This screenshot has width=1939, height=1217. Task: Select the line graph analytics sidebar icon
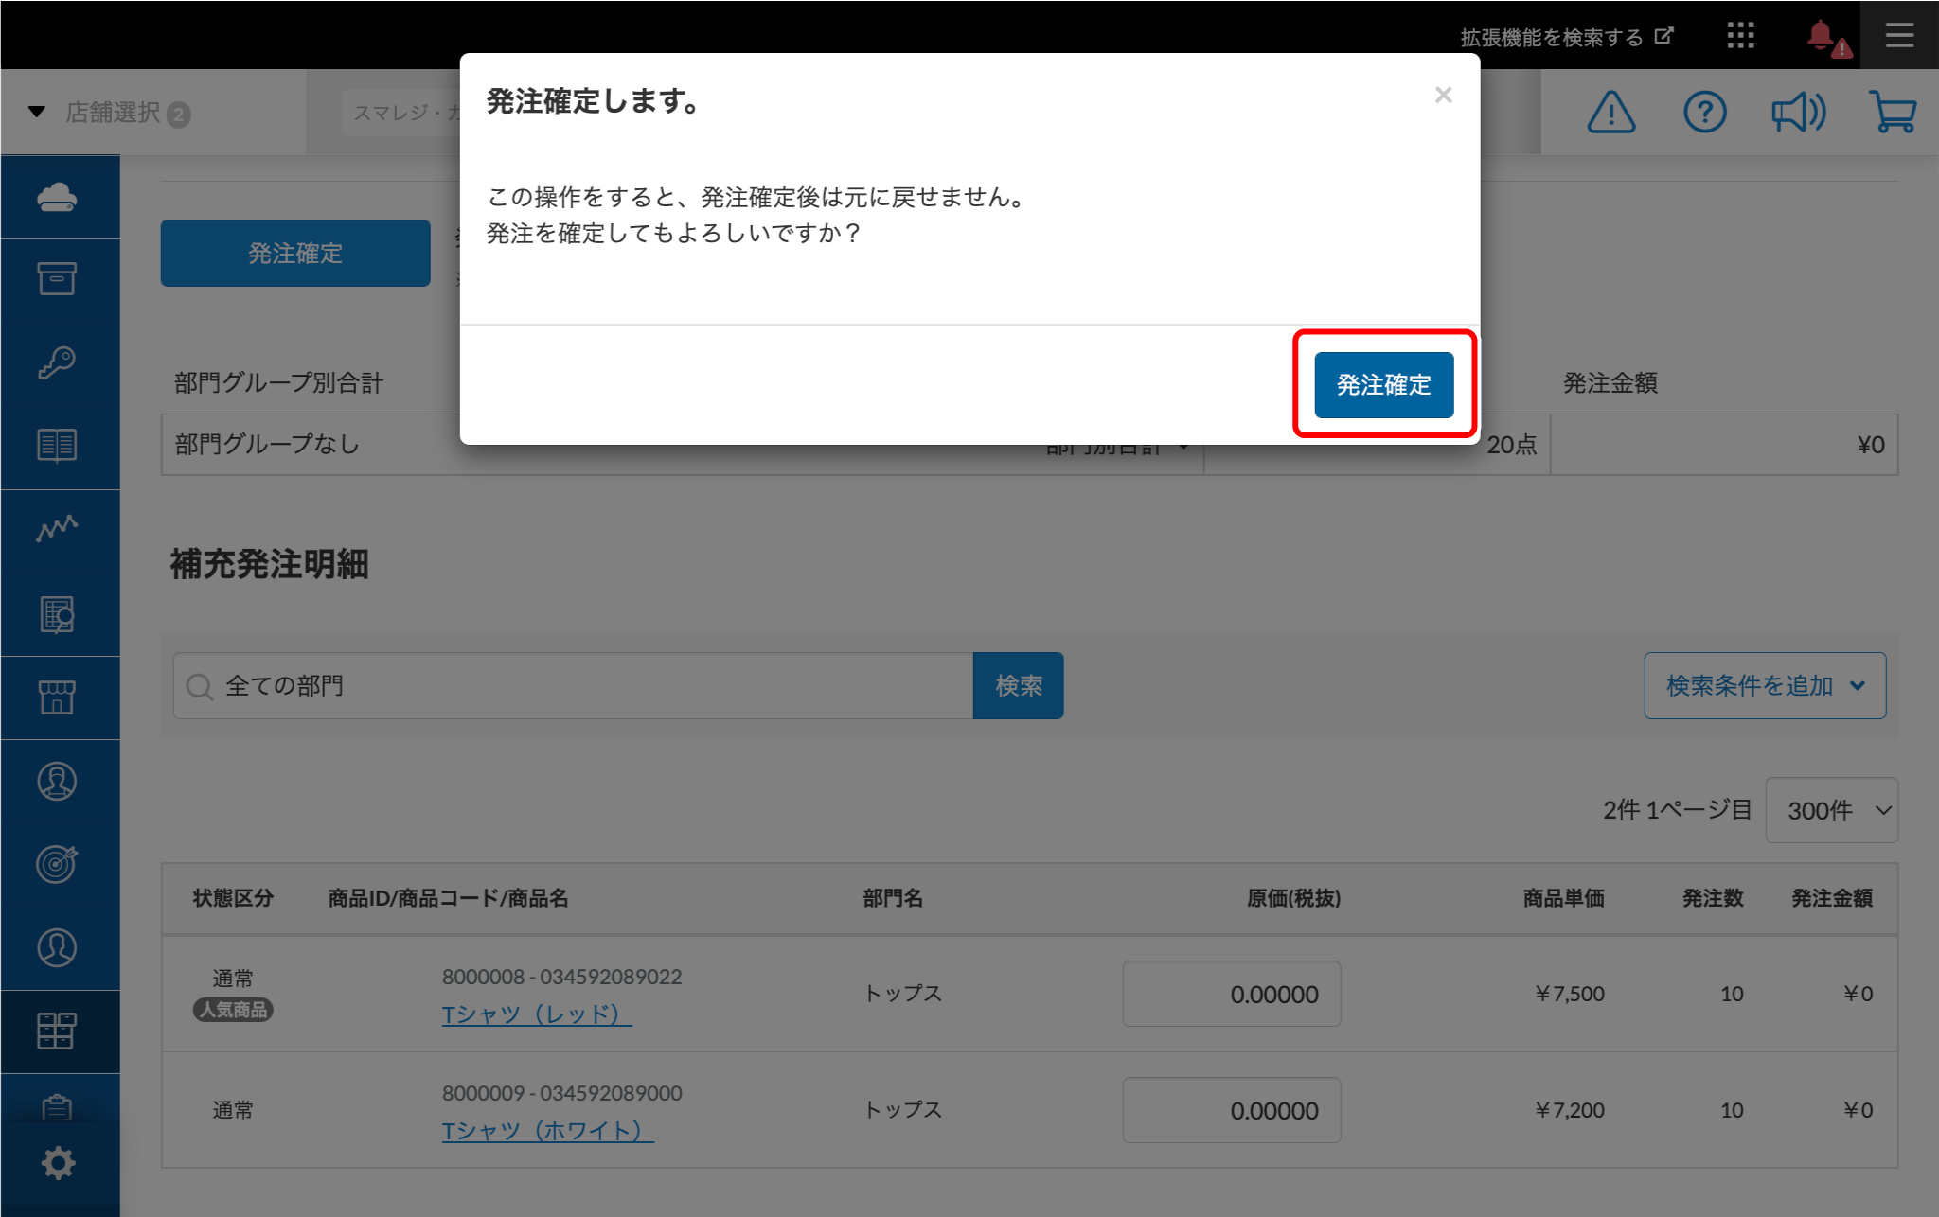[57, 529]
